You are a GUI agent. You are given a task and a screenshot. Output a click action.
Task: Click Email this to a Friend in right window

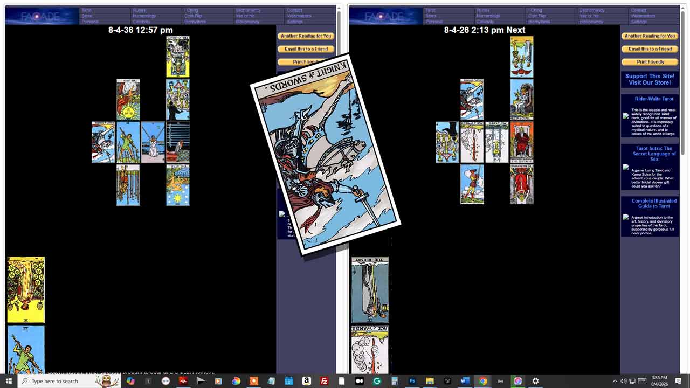coord(650,49)
